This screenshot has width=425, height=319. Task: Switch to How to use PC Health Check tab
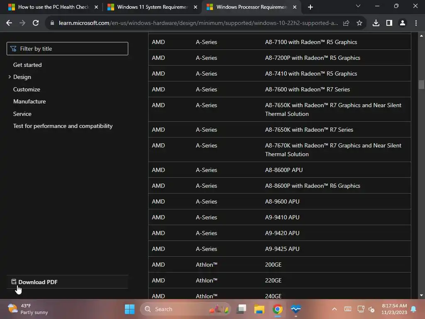pos(53,7)
